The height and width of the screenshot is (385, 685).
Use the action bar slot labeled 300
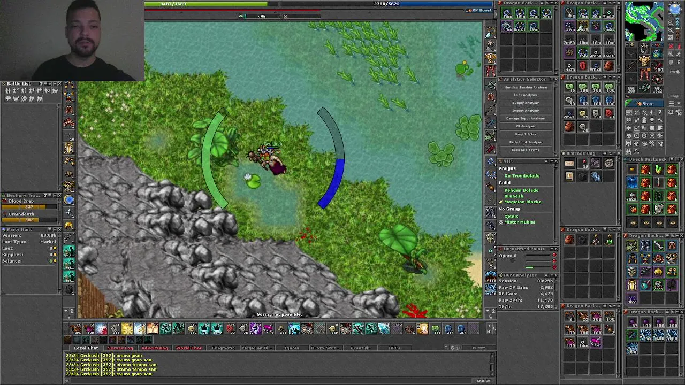pyautogui.click(x=88, y=328)
